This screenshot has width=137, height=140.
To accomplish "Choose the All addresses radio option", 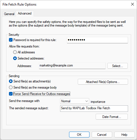I will [x=15, y=52].
